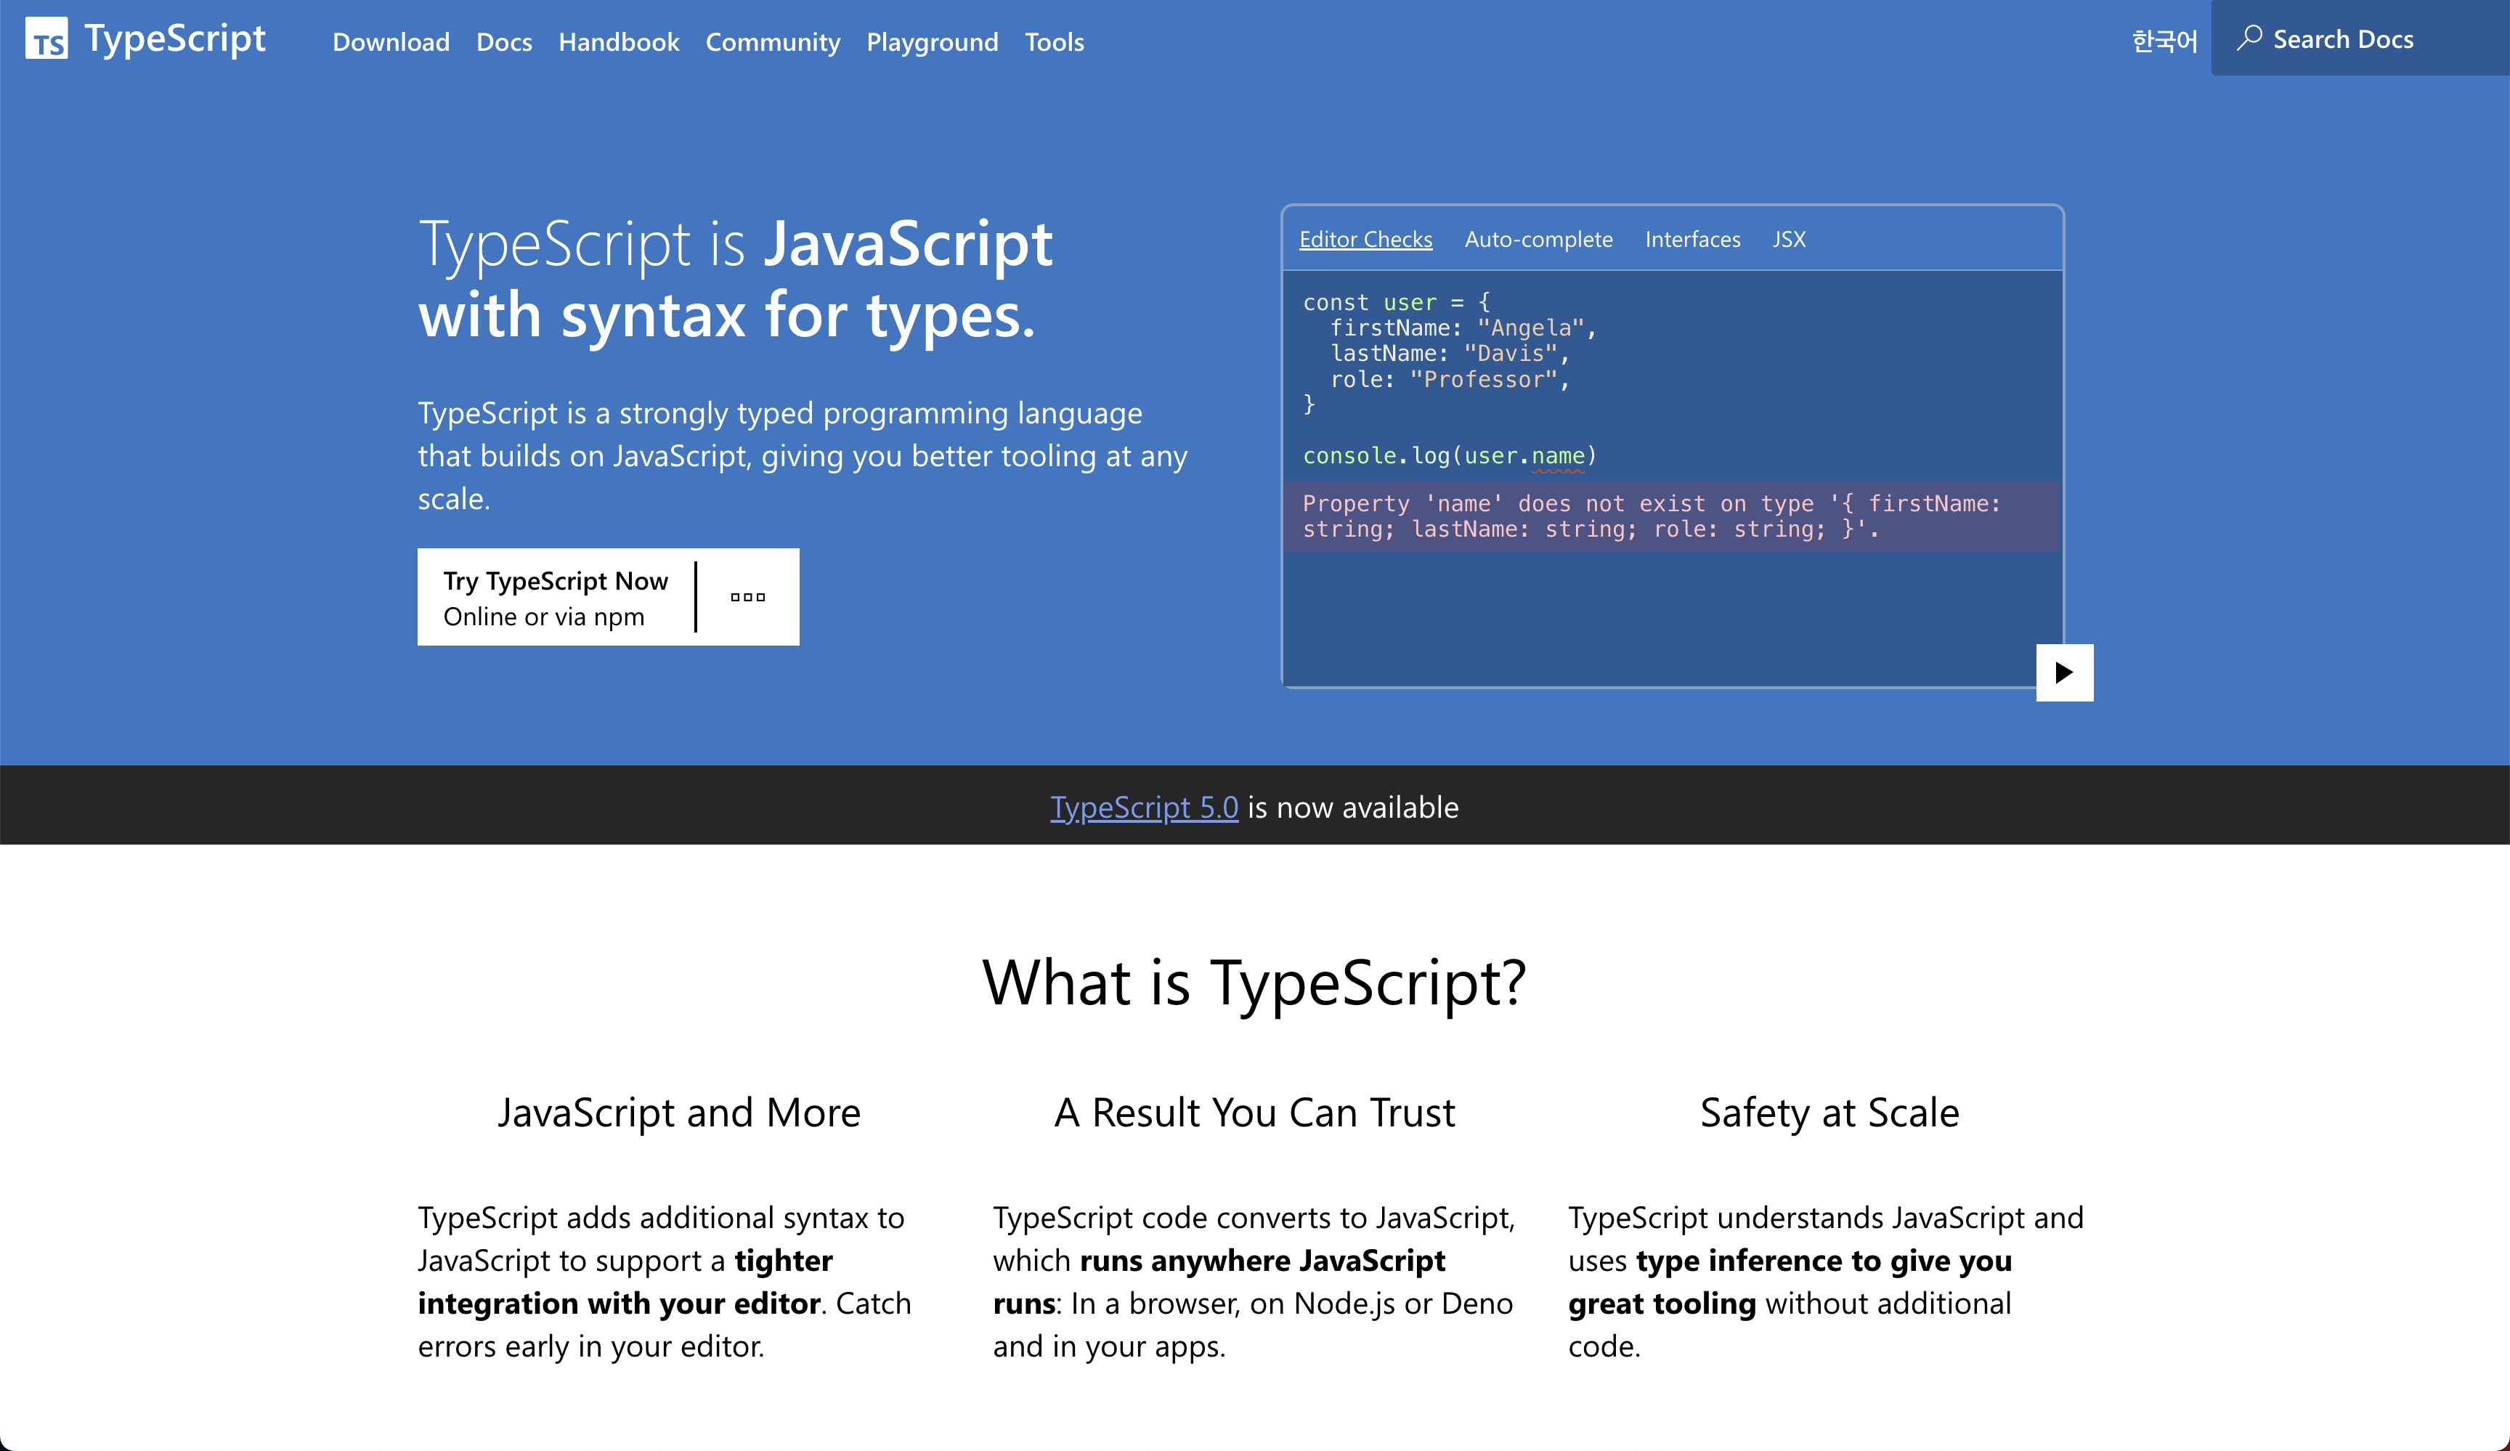Click 'TypeScript is JavaScript with syntax for types' headline
2510x1451 pixels.
coord(735,280)
